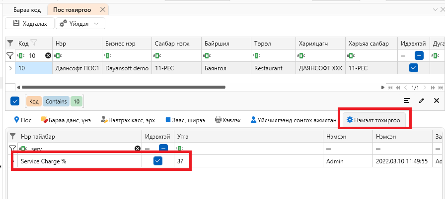Open the Хэвлэх printer tab

click(x=228, y=120)
